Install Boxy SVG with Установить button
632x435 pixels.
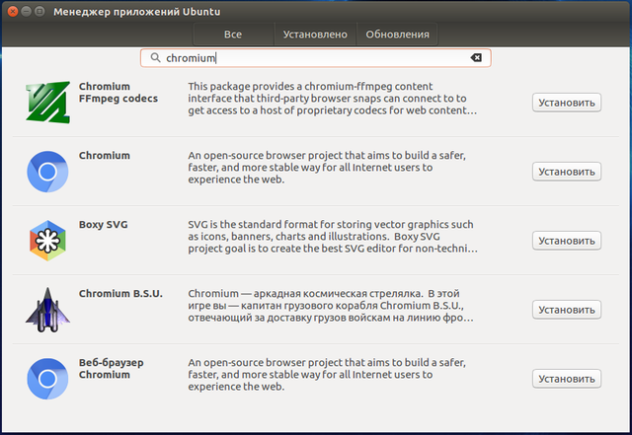pos(567,241)
